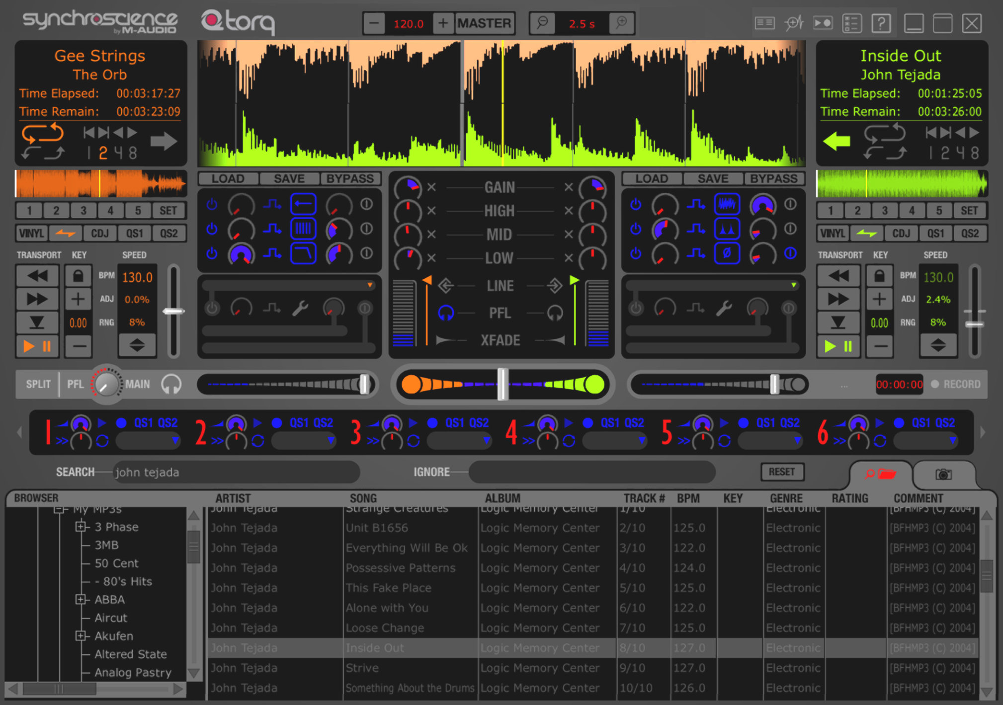
Task: Select CDJ mode on right deck
Action: [901, 233]
